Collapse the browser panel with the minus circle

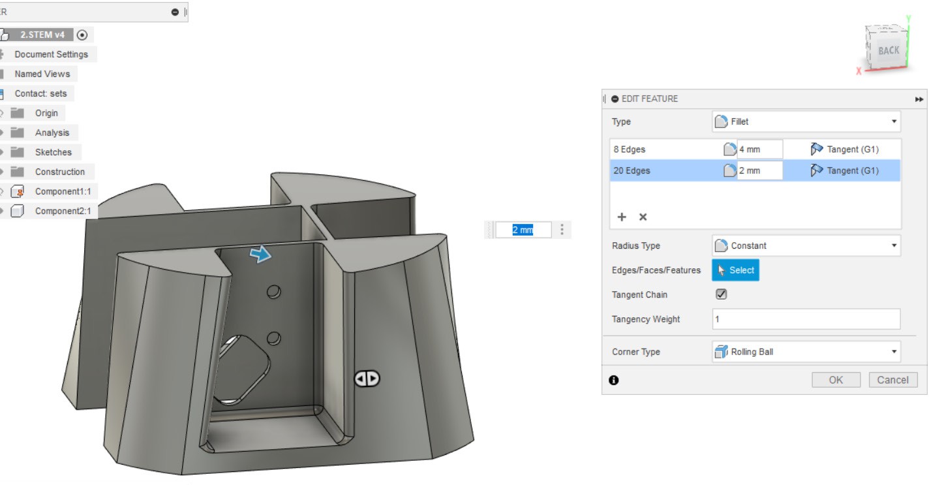point(175,12)
